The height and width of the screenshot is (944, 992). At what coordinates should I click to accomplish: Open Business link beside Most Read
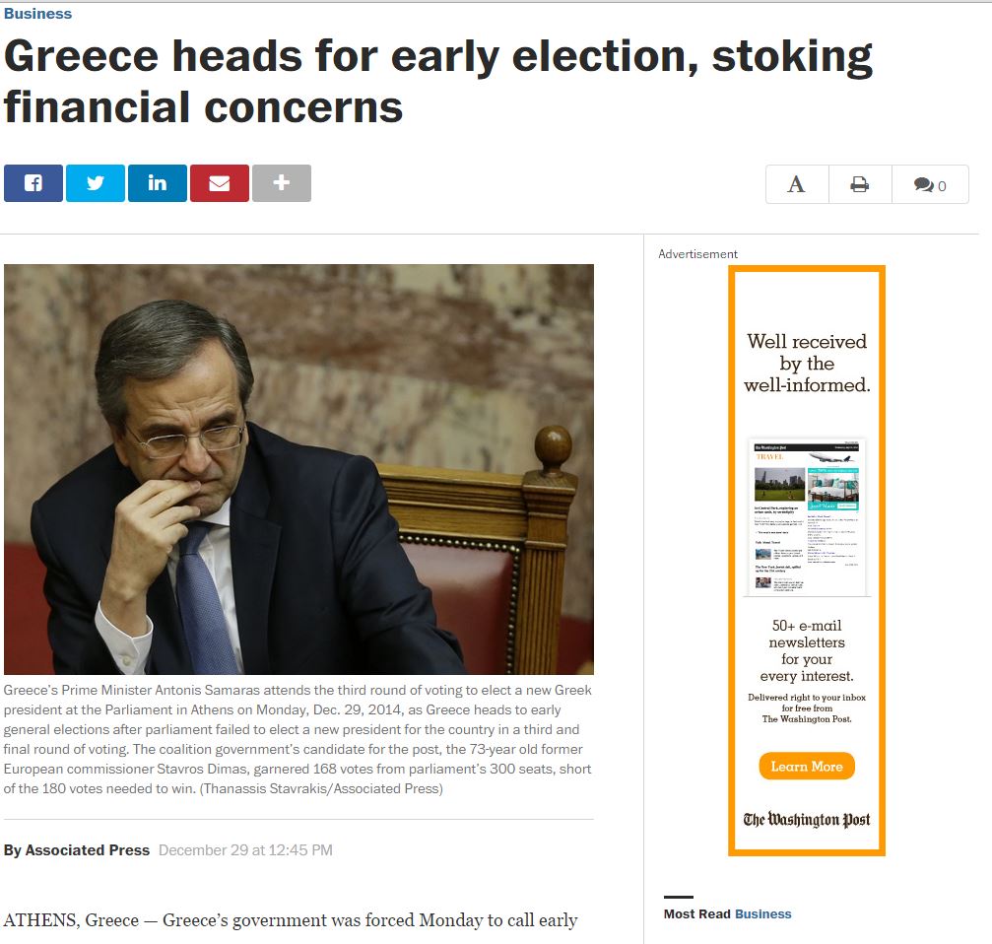coord(762,913)
